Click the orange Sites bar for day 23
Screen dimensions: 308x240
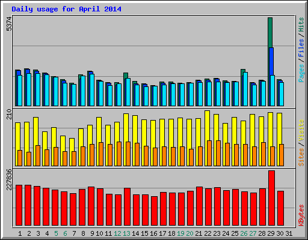(x=218, y=153)
